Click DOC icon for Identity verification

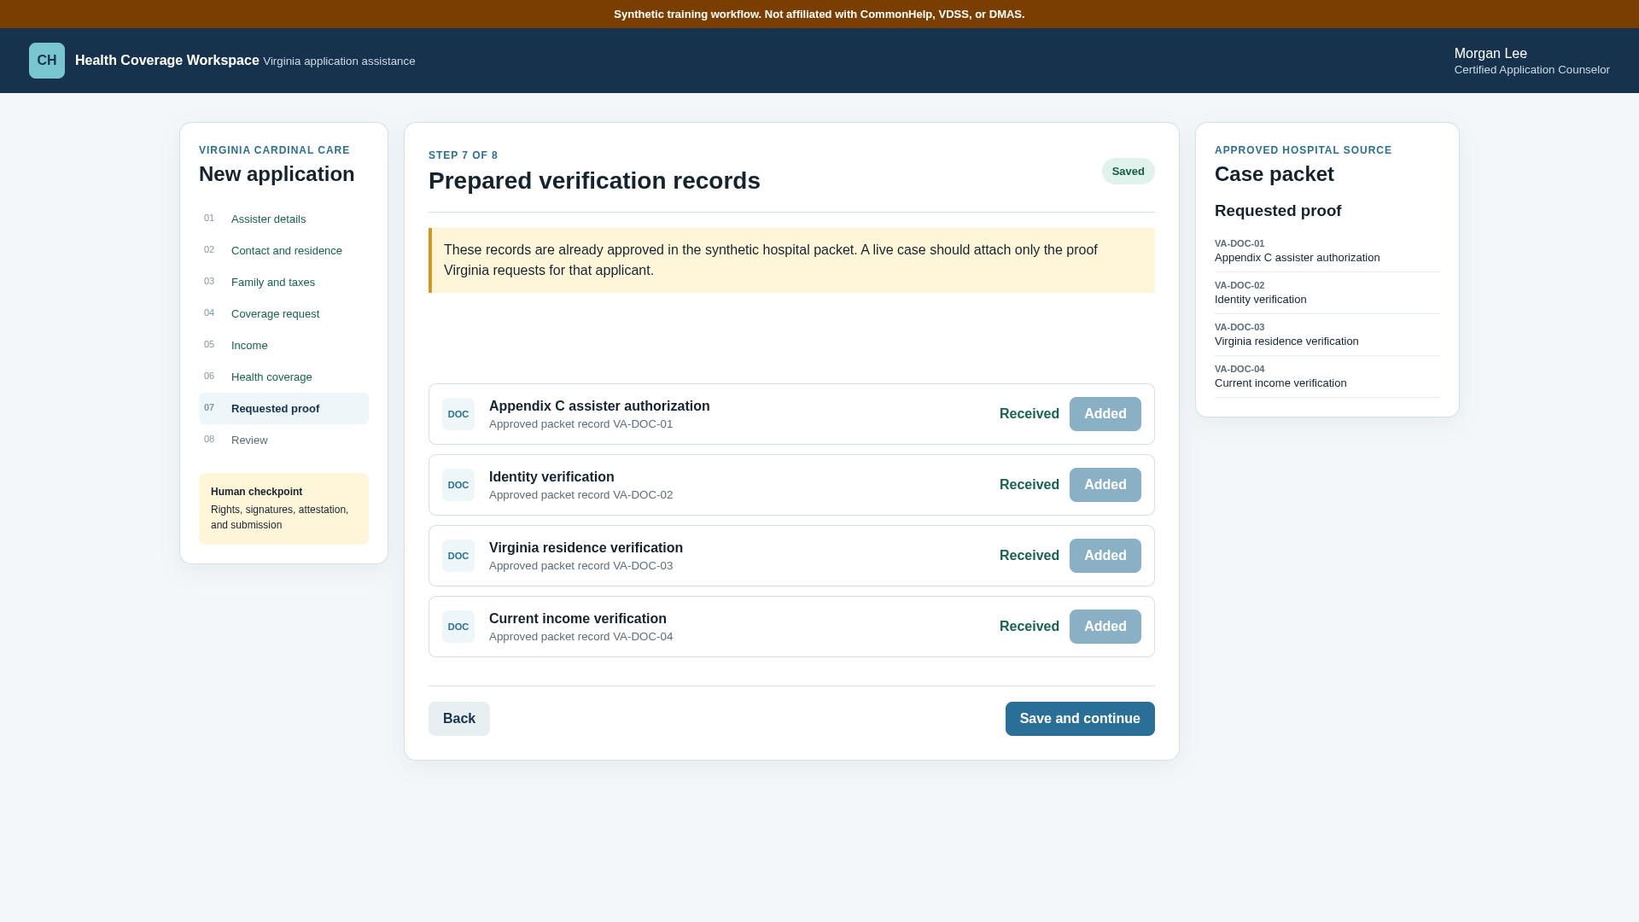pos(458,485)
